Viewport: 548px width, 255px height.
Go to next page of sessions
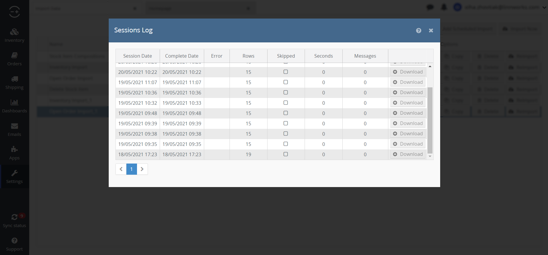tap(142, 169)
